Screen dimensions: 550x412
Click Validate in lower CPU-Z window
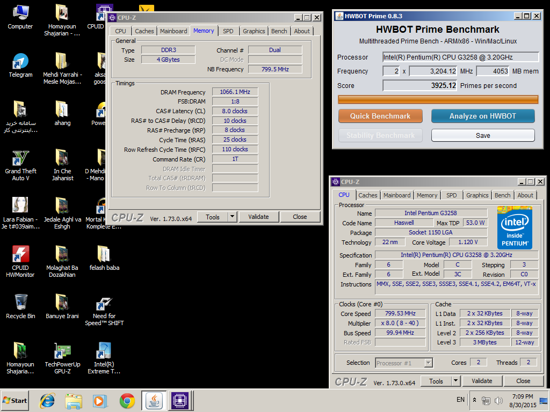click(482, 381)
